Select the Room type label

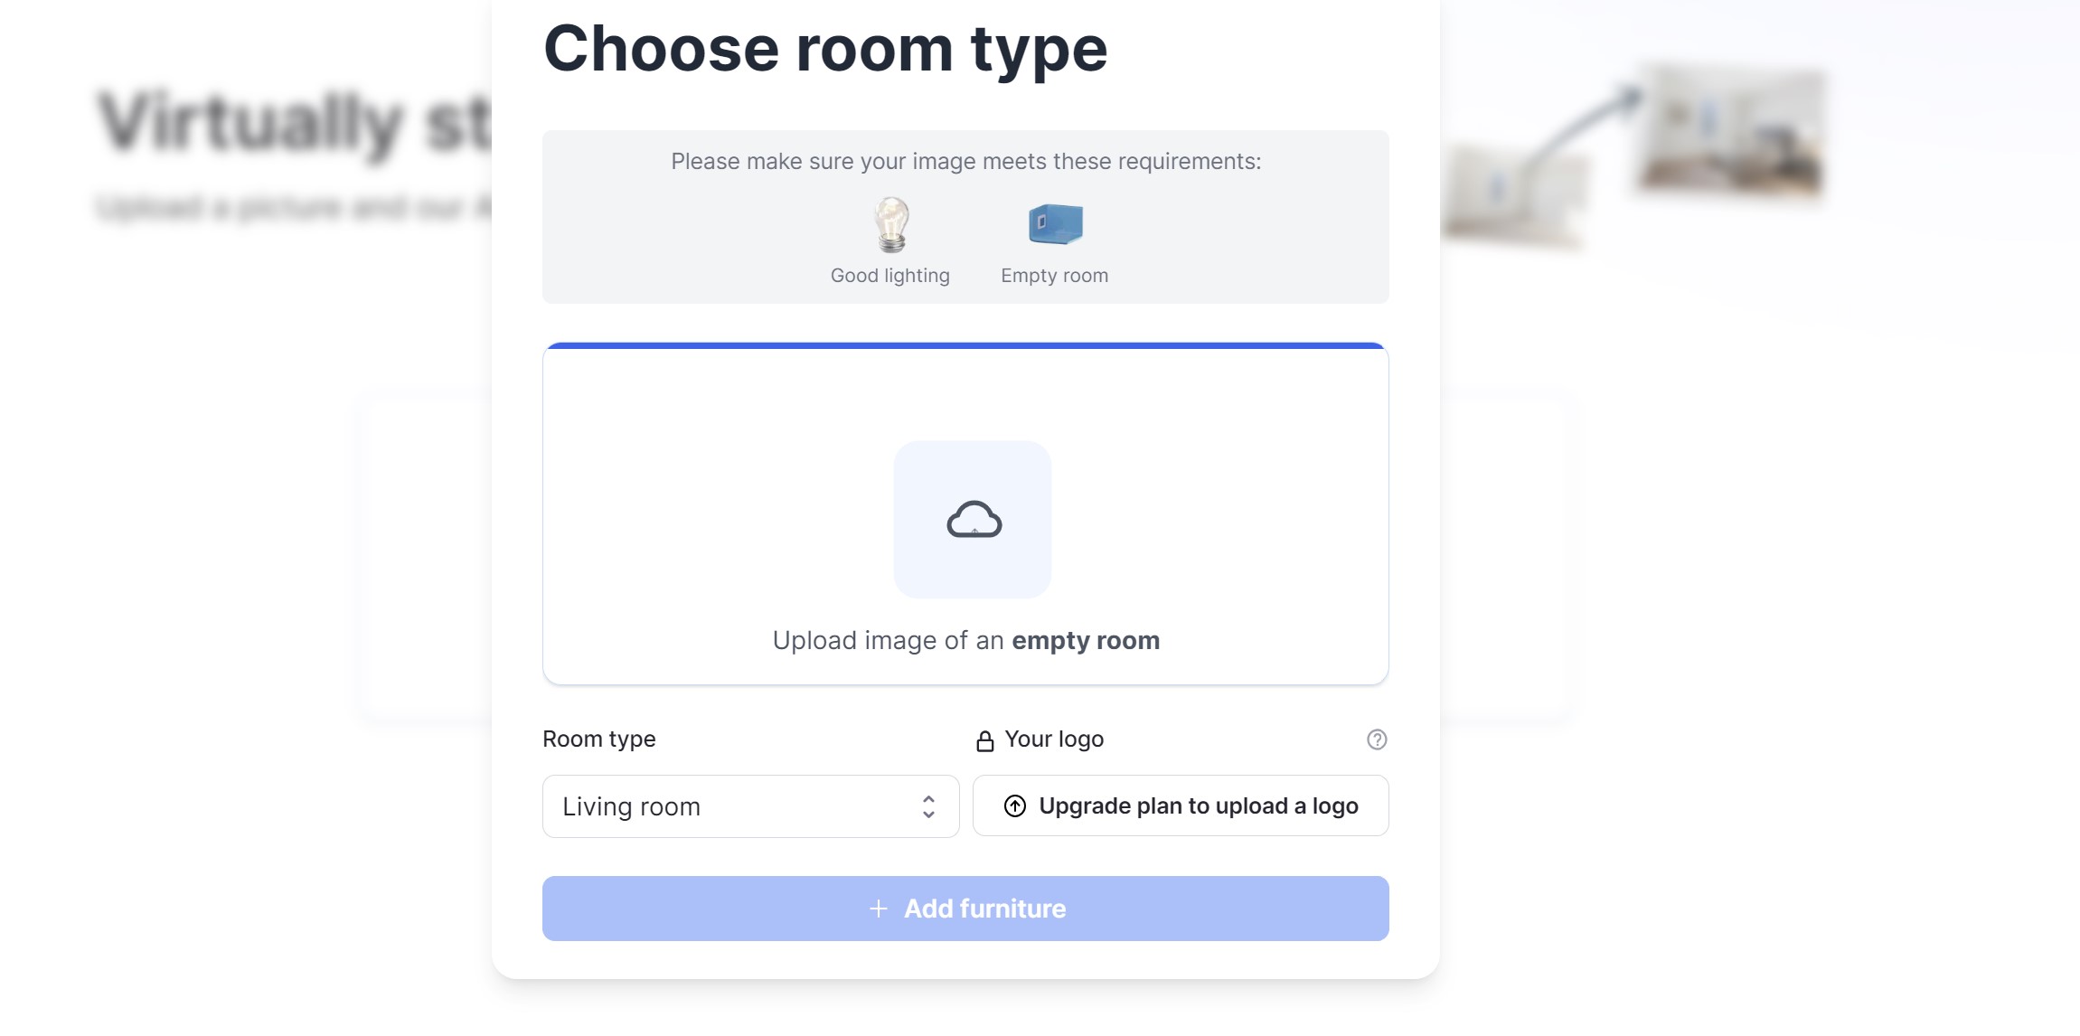(x=598, y=739)
